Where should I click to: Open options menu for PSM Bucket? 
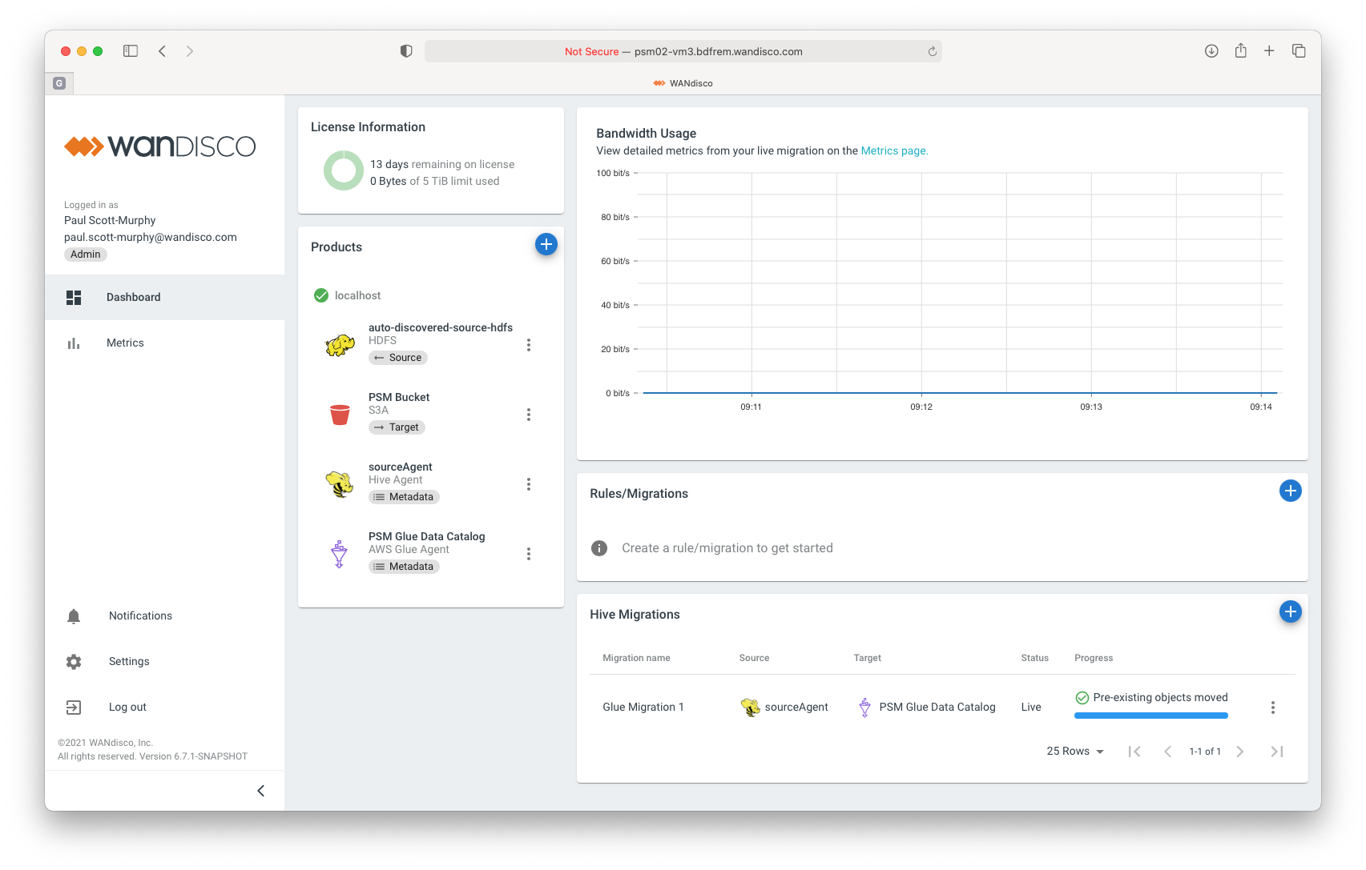528,415
